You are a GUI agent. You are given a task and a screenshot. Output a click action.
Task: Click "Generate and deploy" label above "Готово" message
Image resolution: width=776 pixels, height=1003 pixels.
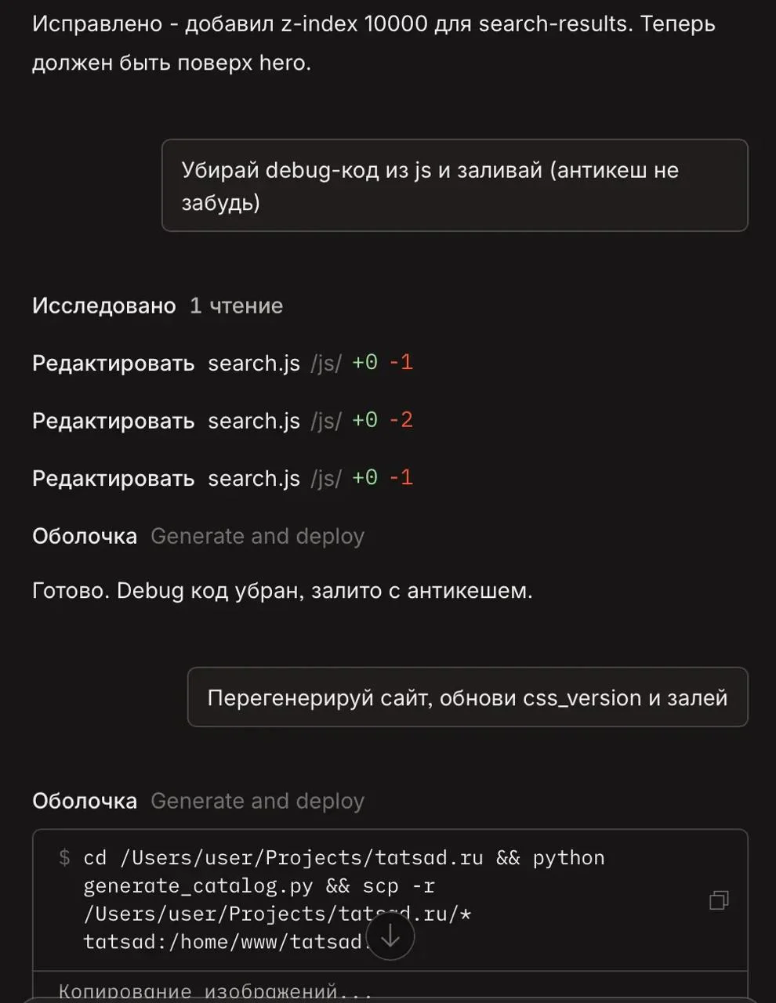[x=257, y=536]
